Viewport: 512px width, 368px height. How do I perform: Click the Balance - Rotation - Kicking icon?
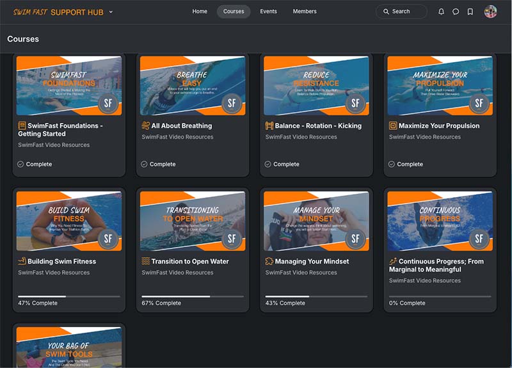click(x=269, y=125)
